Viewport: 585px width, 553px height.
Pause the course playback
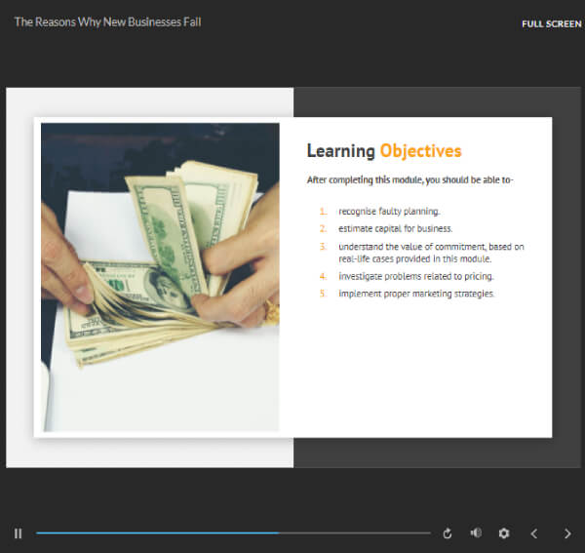tap(18, 533)
